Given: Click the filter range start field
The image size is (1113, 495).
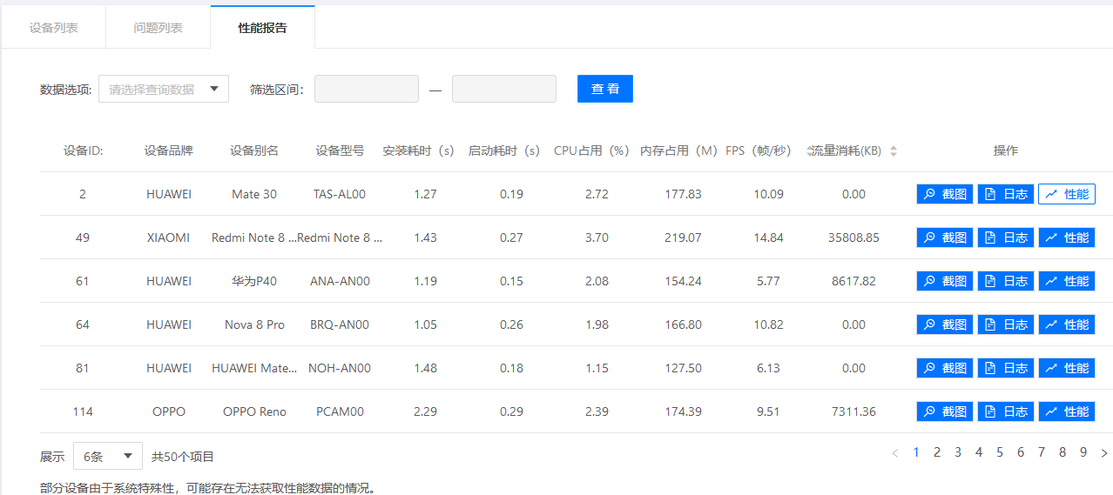Looking at the screenshot, I should 366,89.
